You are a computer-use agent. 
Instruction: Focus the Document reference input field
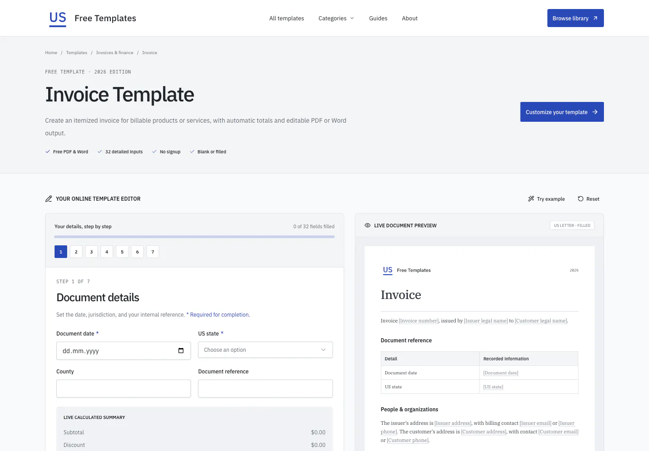(265, 388)
